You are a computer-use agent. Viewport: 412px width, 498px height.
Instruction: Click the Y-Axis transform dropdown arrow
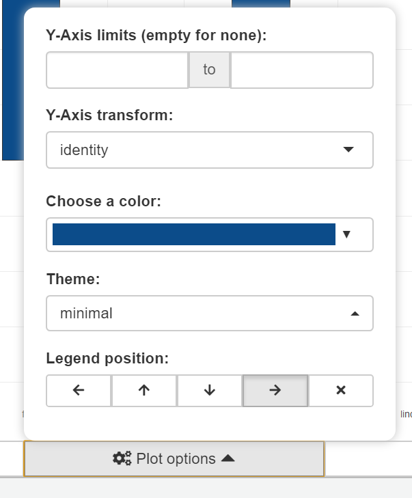[x=348, y=150]
